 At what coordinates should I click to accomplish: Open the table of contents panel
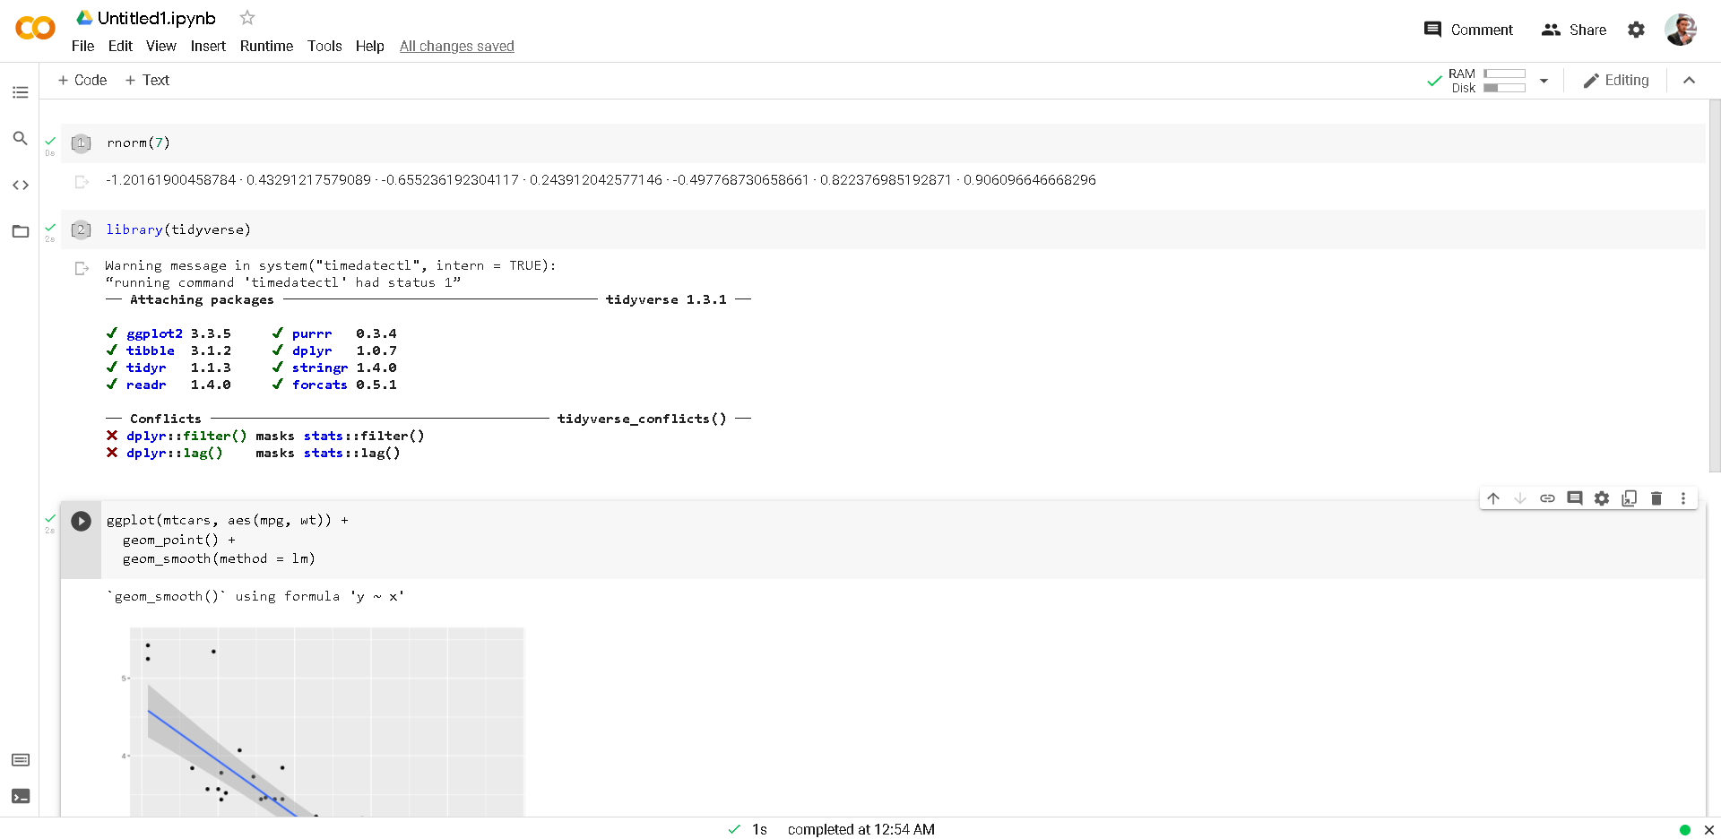tap(20, 91)
